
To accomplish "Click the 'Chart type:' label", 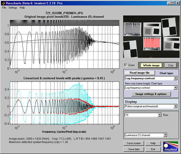I will 167,73.
